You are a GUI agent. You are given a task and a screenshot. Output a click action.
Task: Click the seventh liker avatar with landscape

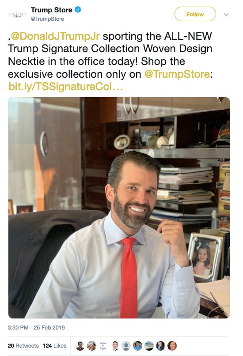pos(149,346)
